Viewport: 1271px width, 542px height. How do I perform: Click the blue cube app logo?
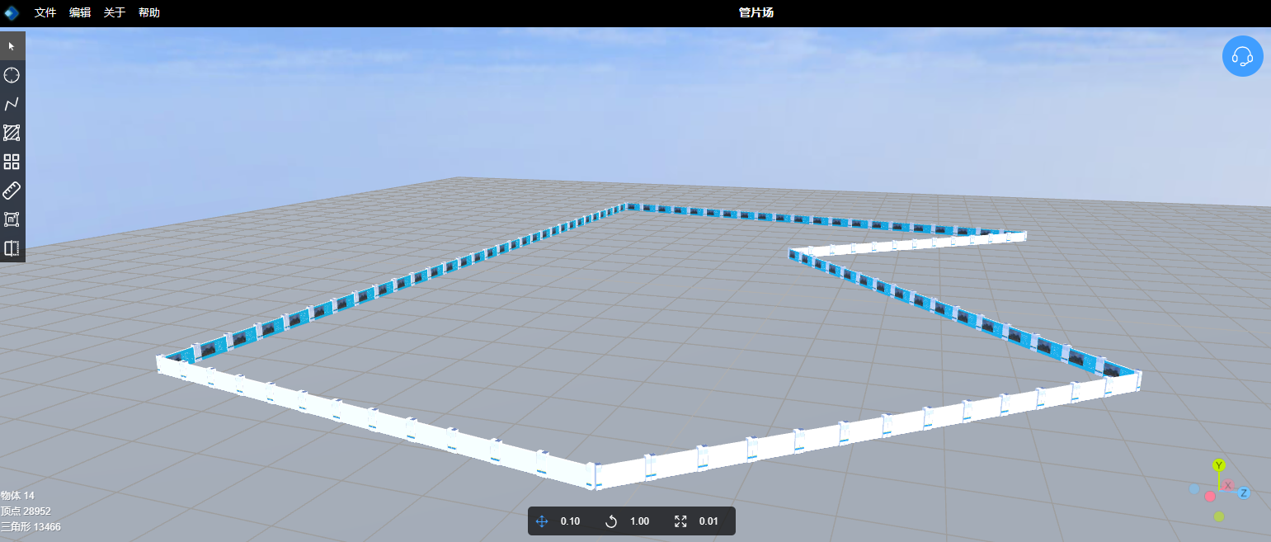(12, 12)
